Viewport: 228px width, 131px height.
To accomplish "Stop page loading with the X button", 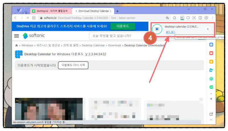I will pos(28,18).
